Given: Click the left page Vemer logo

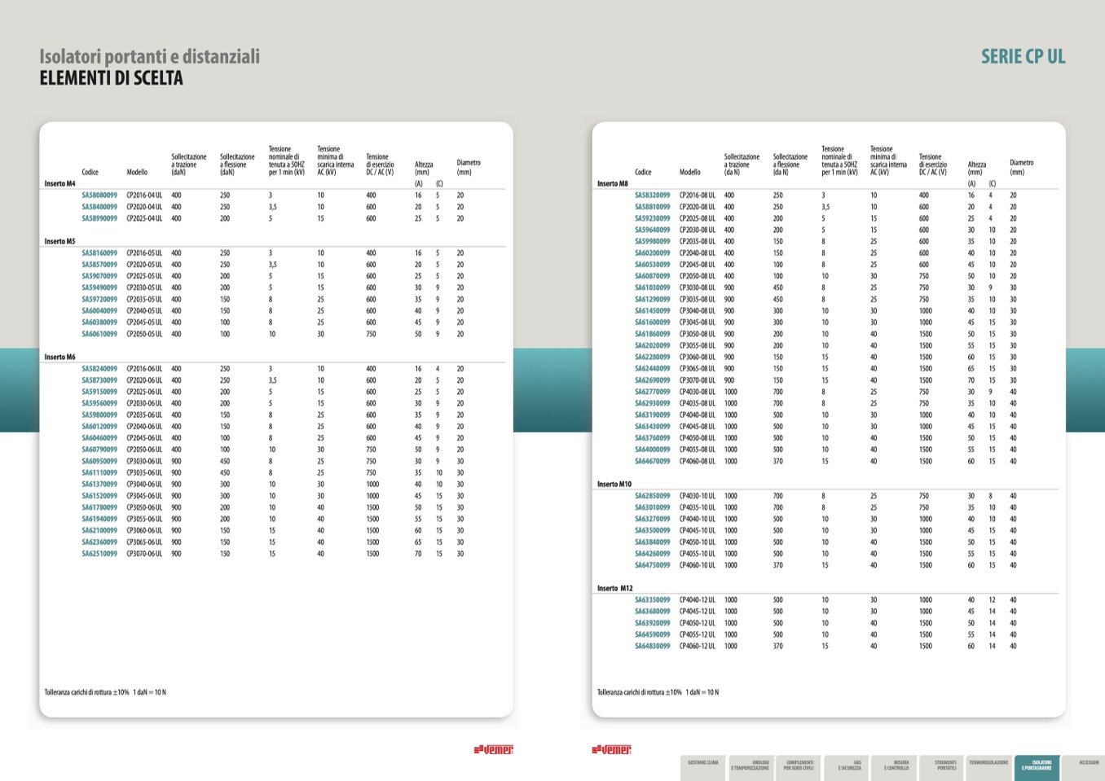Looking at the screenshot, I should 493,749.
